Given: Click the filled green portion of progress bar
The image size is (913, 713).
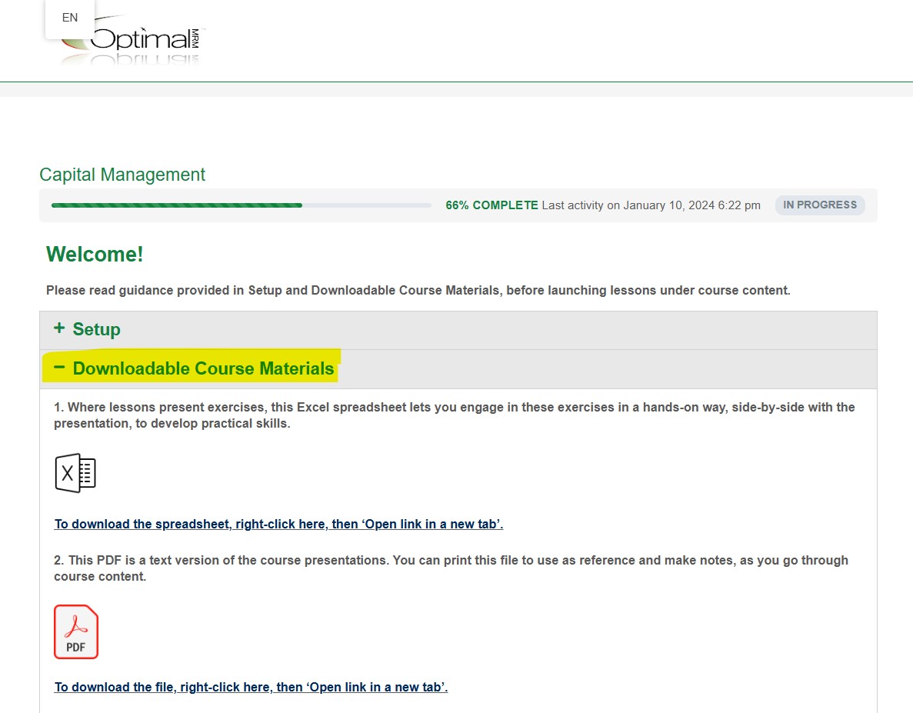Looking at the screenshot, I should (176, 205).
